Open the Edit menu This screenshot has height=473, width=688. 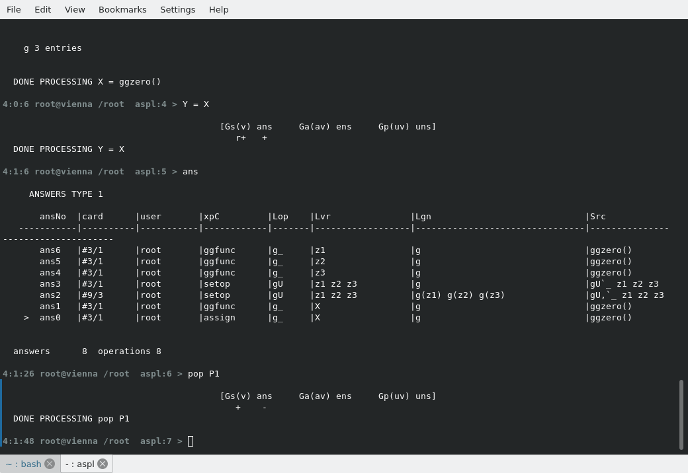click(x=43, y=9)
